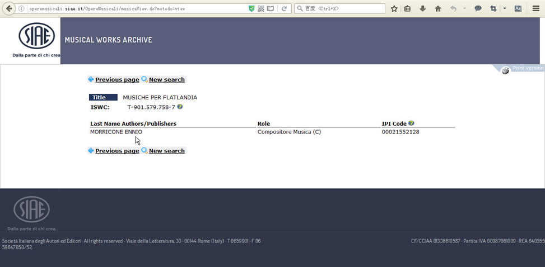Open the hamburger browser menu

click(x=536, y=9)
